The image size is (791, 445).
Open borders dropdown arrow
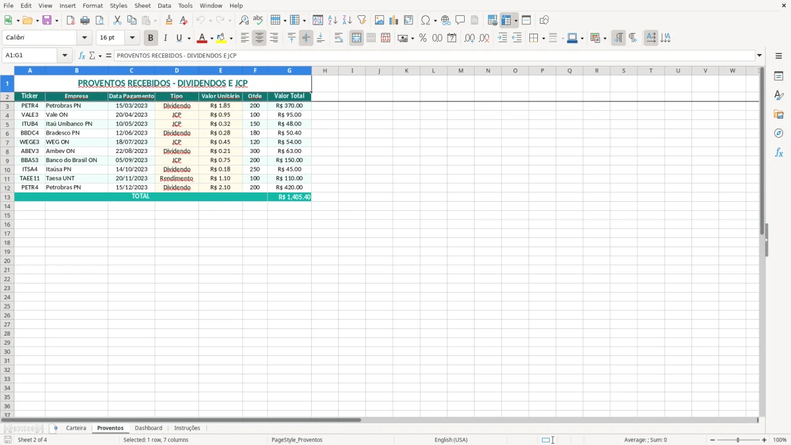click(x=543, y=38)
